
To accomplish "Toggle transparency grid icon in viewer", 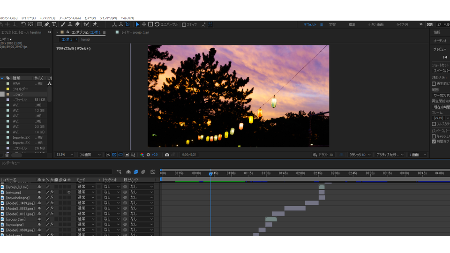I will click(114, 155).
